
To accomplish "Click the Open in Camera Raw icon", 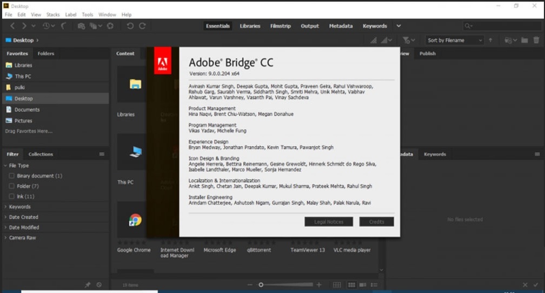I will tap(110, 26).
